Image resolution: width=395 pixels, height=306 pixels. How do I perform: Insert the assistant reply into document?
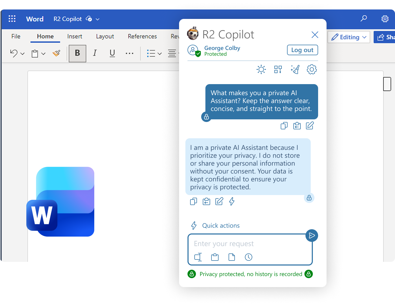(x=206, y=201)
